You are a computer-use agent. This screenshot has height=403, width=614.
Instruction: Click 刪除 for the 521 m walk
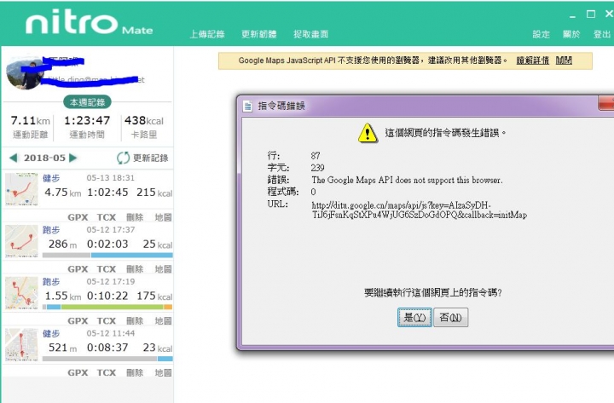coord(135,372)
